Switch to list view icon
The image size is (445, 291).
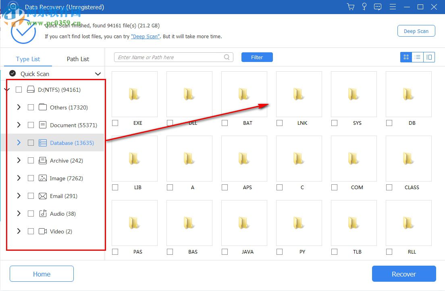[x=417, y=57]
